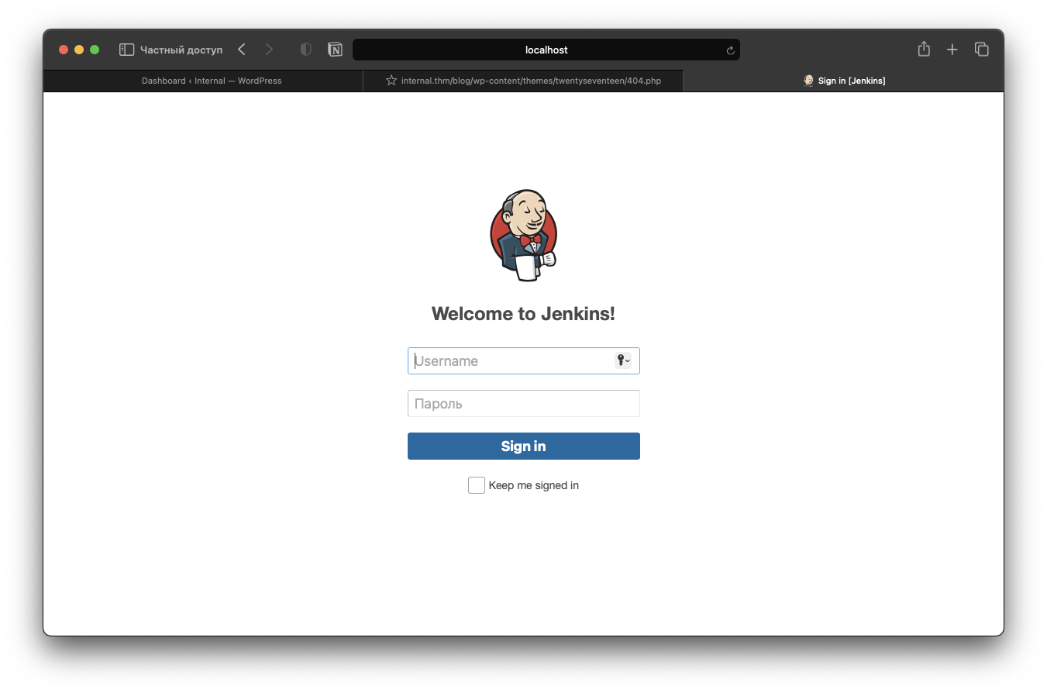The width and height of the screenshot is (1047, 693).
Task: Click the Username input field
Action: point(511,361)
